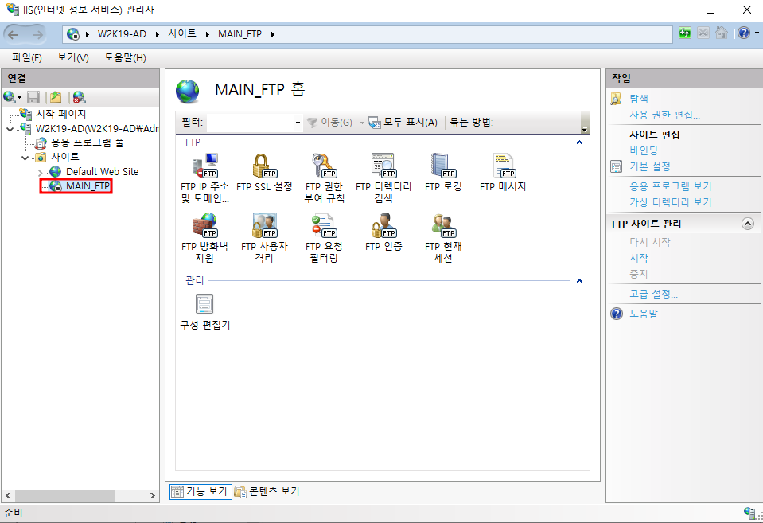Open the 고급 설정 link
Viewport: 763px width, 523px height.
click(653, 294)
